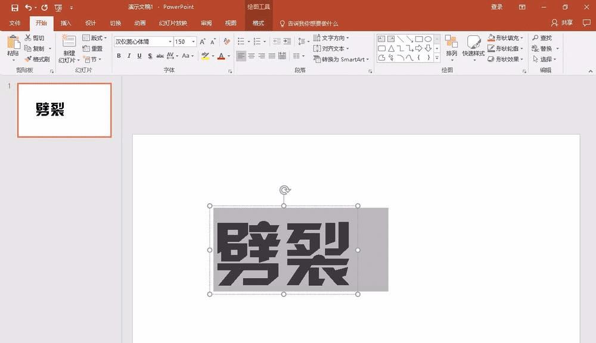This screenshot has width=596, height=343.
Task: Set right text alignment
Action: (x=262, y=56)
